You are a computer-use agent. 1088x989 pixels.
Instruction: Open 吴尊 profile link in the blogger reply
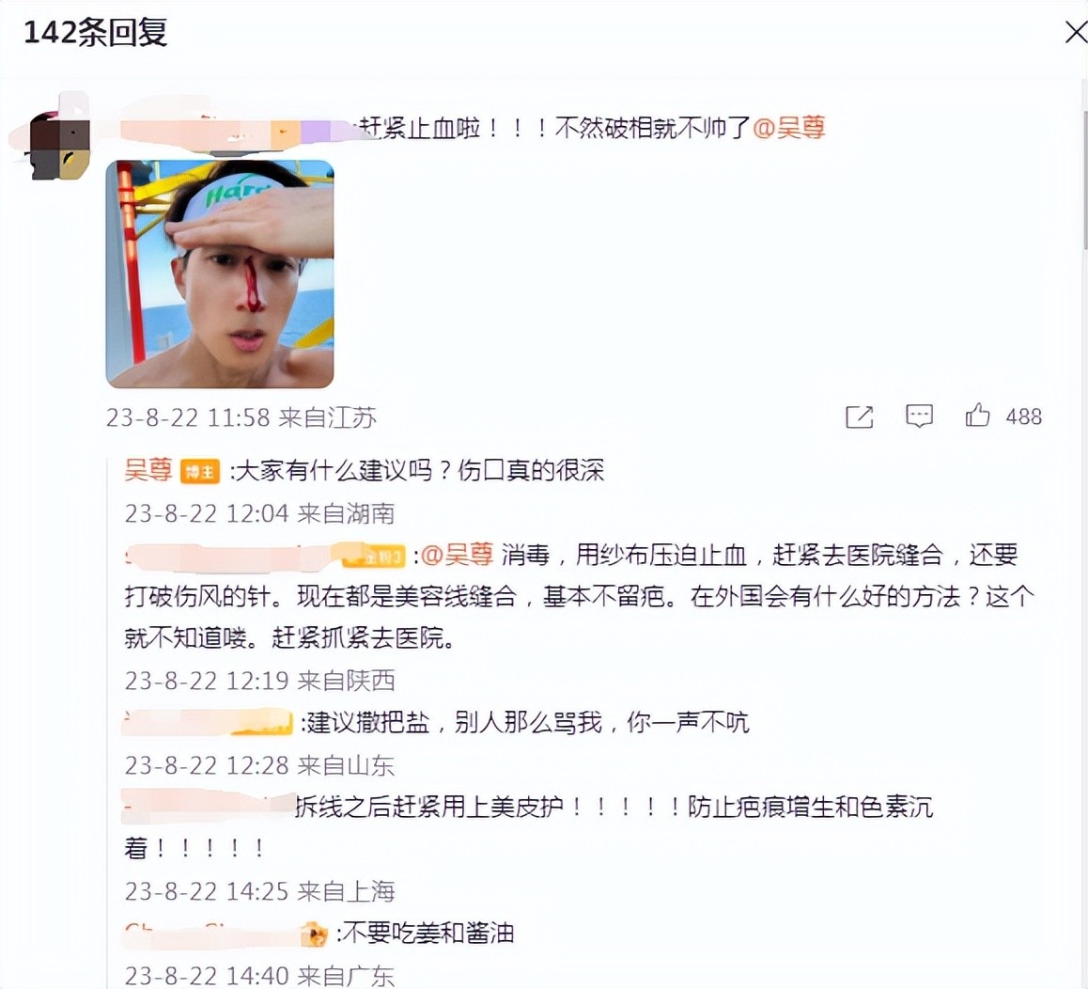[148, 470]
